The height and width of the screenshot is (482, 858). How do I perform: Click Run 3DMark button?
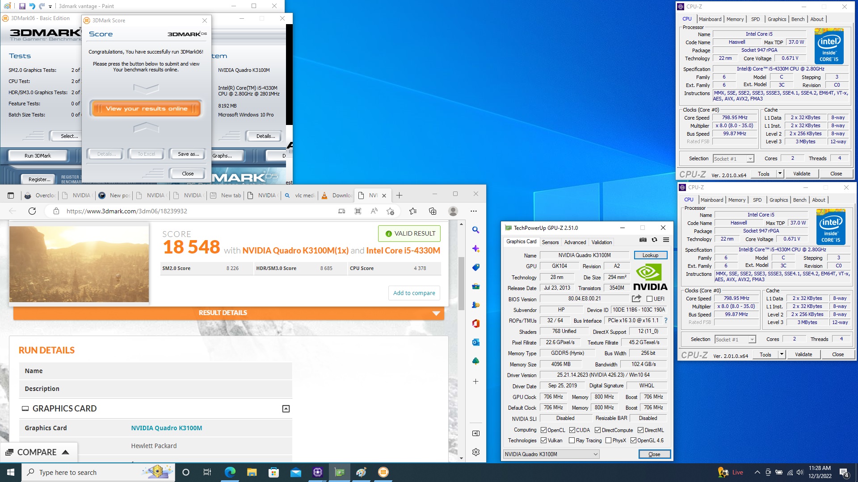38,156
